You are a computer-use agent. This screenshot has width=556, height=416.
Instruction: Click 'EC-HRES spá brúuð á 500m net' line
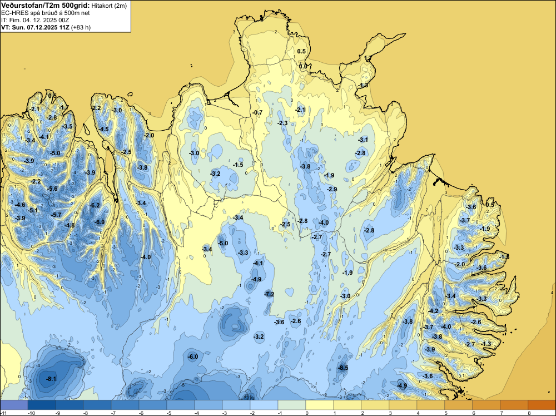point(46,13)
